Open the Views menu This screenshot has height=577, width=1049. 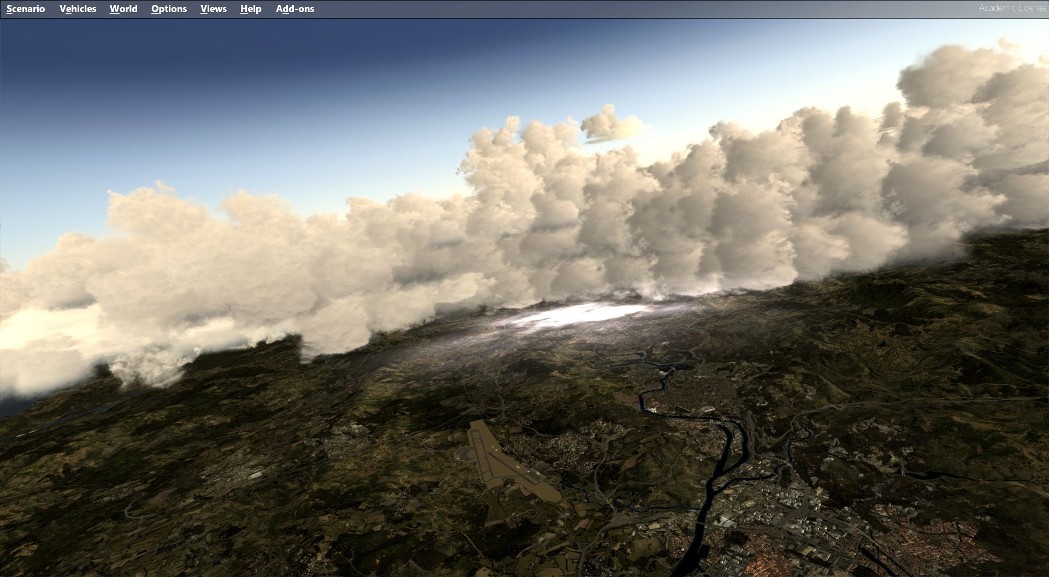pyautogui.click(x=213, y=9)
